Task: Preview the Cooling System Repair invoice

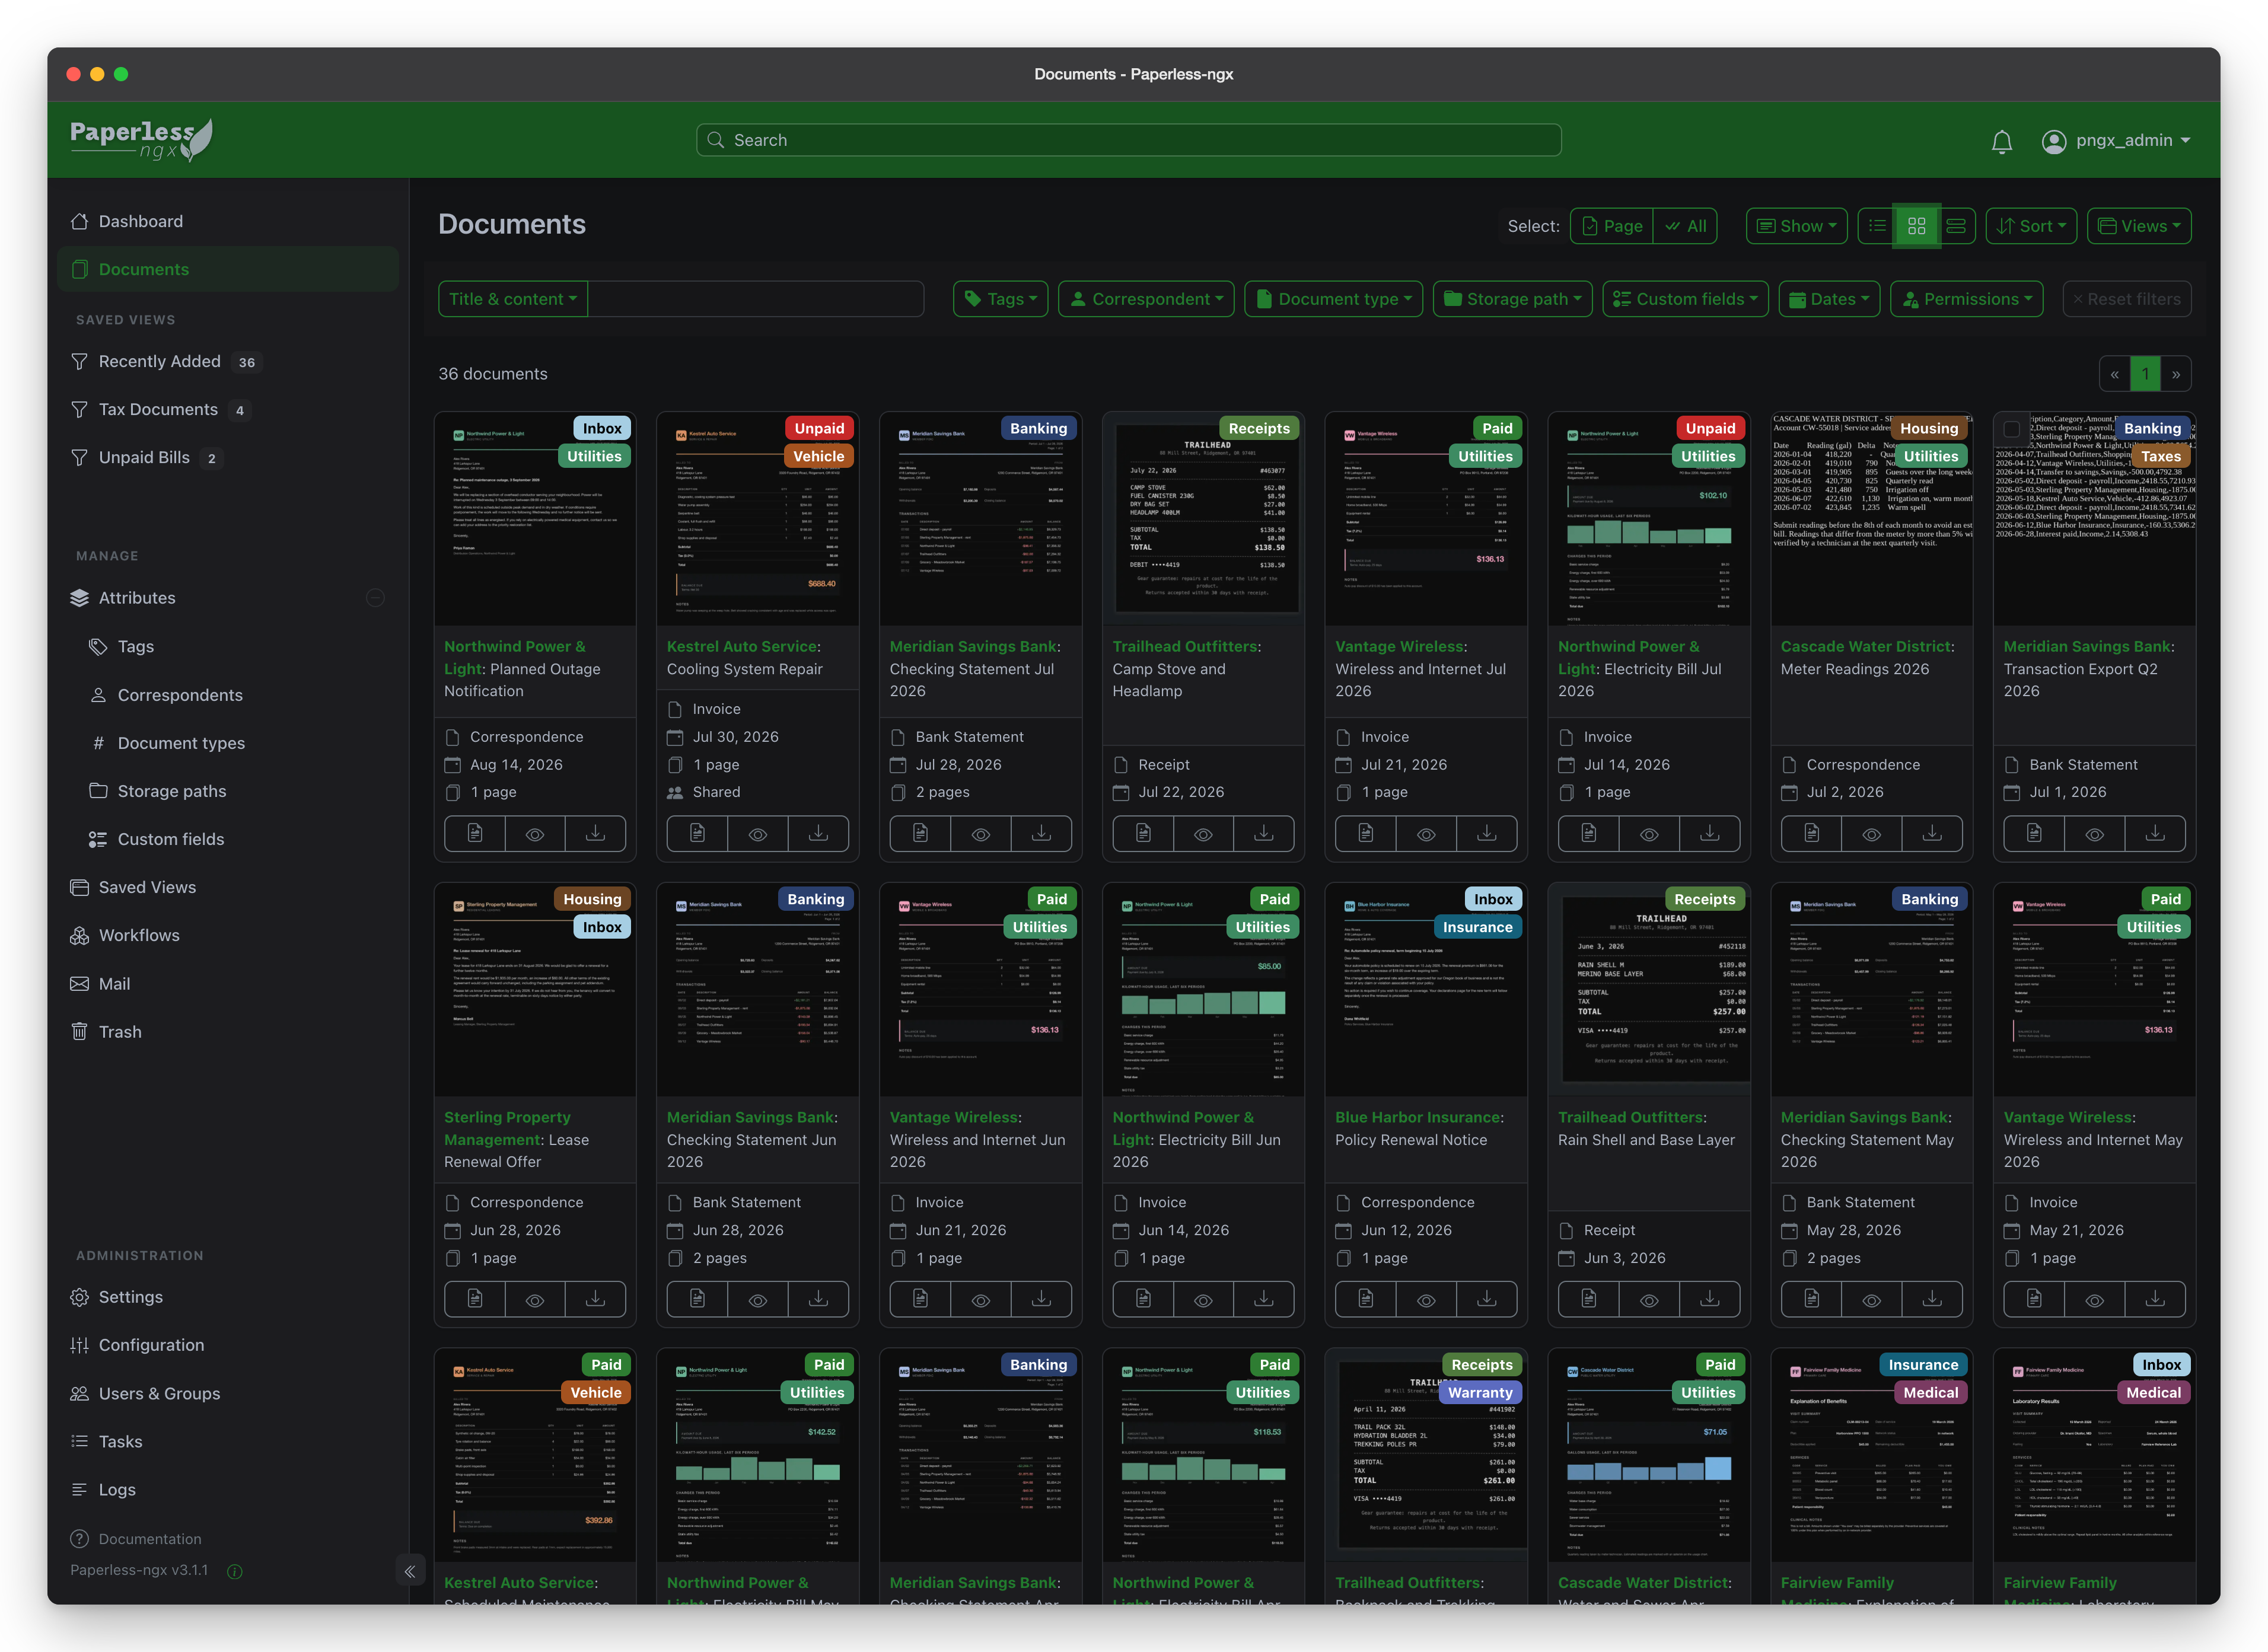Action: (x=758, y=833)
